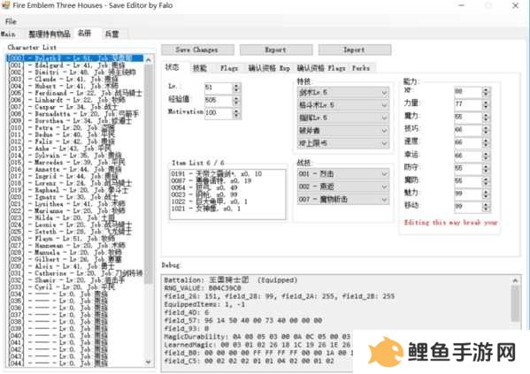The width and height of the screenshot is (530, 374).
Task: Click the 魔力 stat field
Action: pyautogui.click(x=468, y=117)
